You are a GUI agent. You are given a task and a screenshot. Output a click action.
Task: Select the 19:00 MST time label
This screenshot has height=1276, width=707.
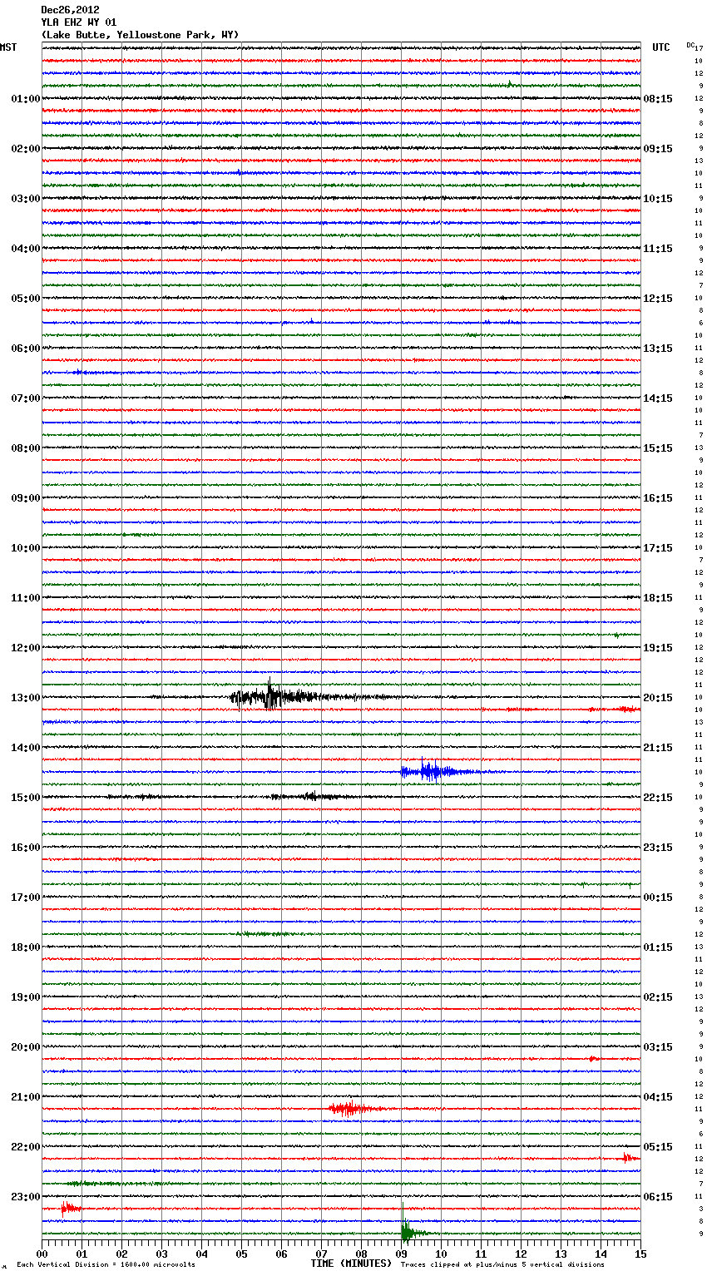tap(25, 997)
